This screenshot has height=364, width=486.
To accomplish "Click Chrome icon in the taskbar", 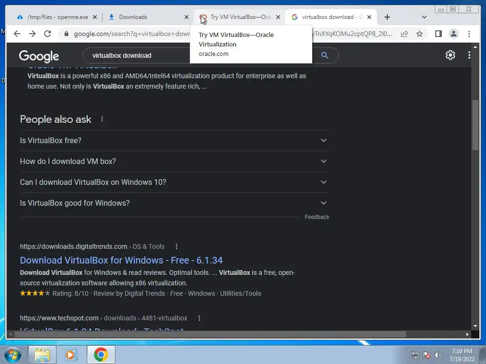I will coord(101,355).
